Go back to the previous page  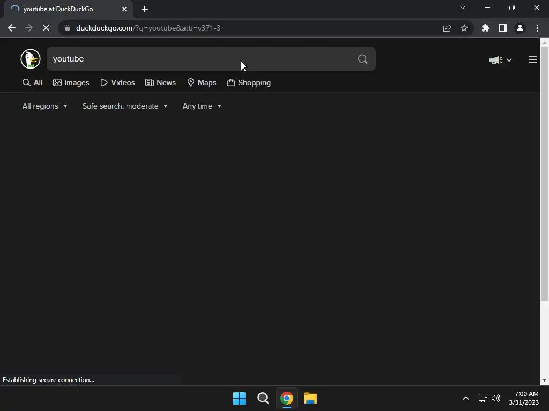click(x=12, y=28)
